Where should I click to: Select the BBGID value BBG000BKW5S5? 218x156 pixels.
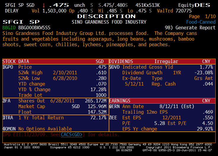click(x=34, y=28)
